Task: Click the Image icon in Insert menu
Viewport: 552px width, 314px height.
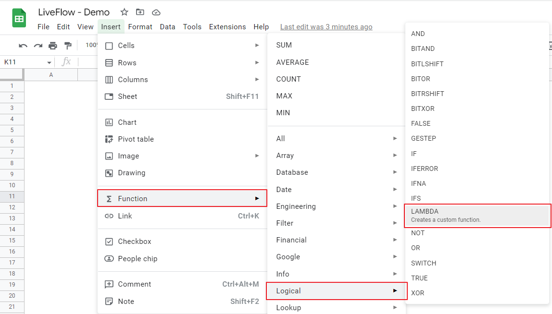Action: [109, 156]
